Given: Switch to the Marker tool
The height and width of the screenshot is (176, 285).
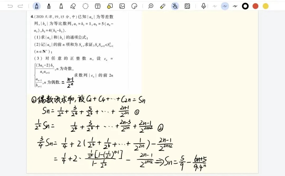Looking at the screenshot, I should coord(61,6).
